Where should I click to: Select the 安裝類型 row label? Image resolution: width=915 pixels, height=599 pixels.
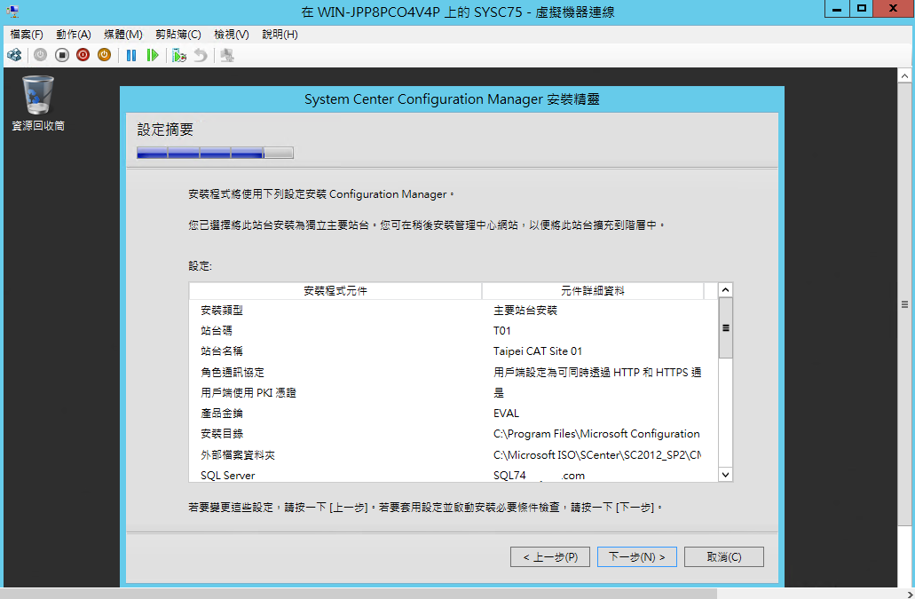[x=222, y=311]
